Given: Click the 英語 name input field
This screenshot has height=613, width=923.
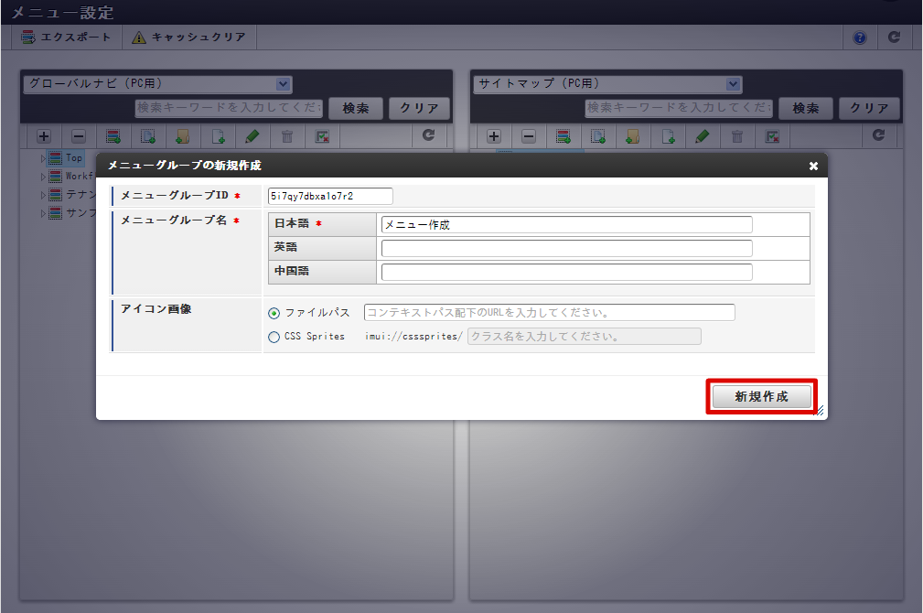Looking at the screenshot, I should coord(567,249).
